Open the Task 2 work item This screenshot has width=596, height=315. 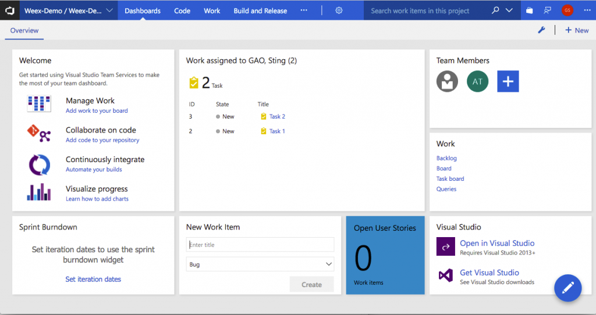(x=277, y=116)
